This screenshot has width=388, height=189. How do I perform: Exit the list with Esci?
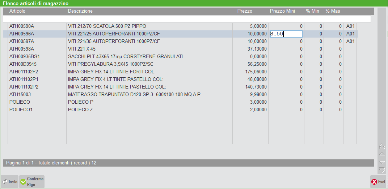tap(378, 182)
